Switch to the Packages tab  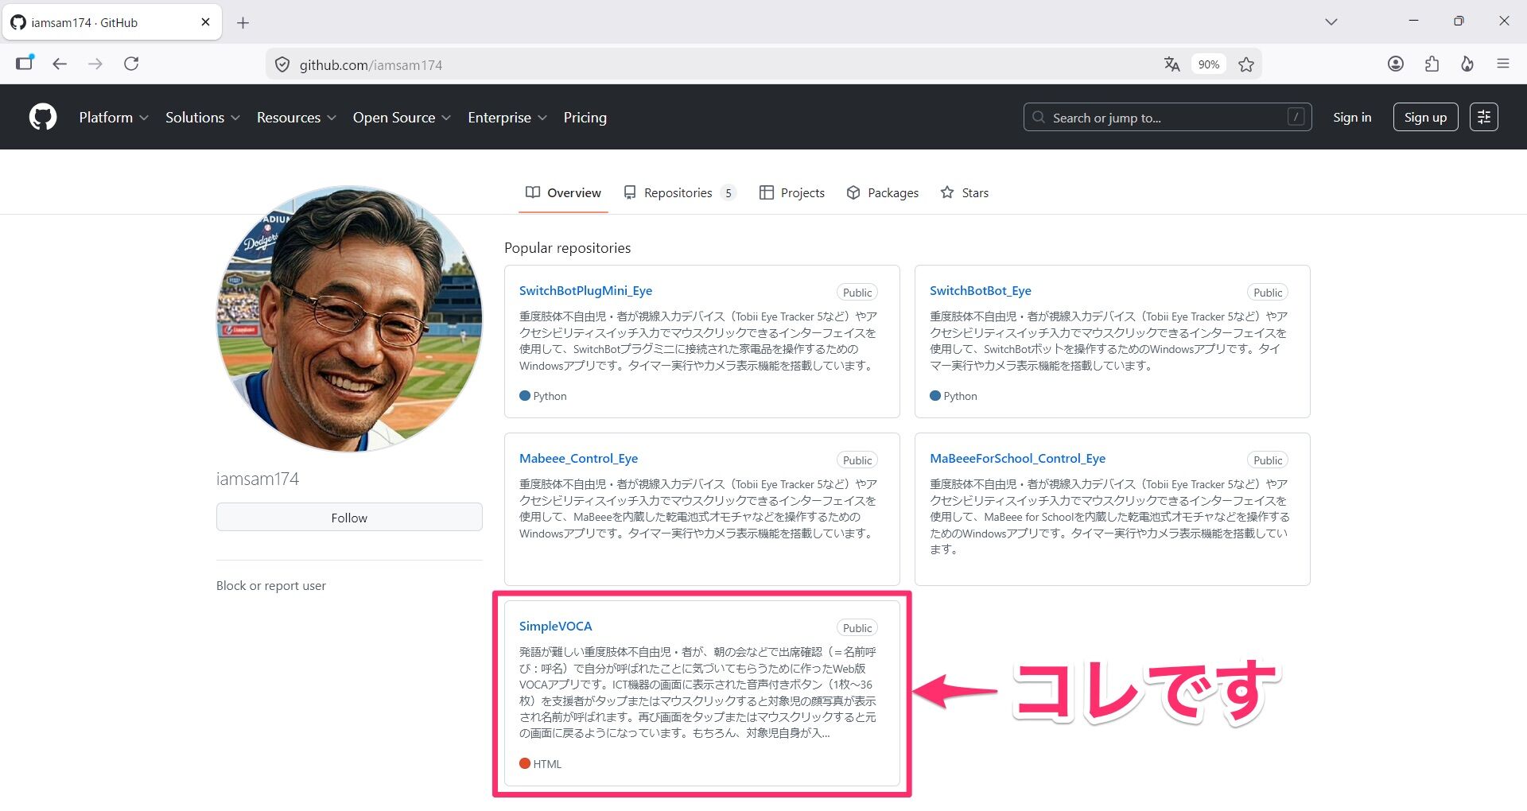click(x=883, y=192)
